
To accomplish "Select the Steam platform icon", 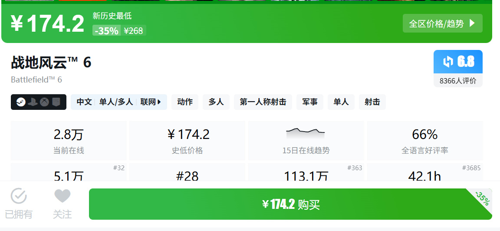I will coord(21,102).
